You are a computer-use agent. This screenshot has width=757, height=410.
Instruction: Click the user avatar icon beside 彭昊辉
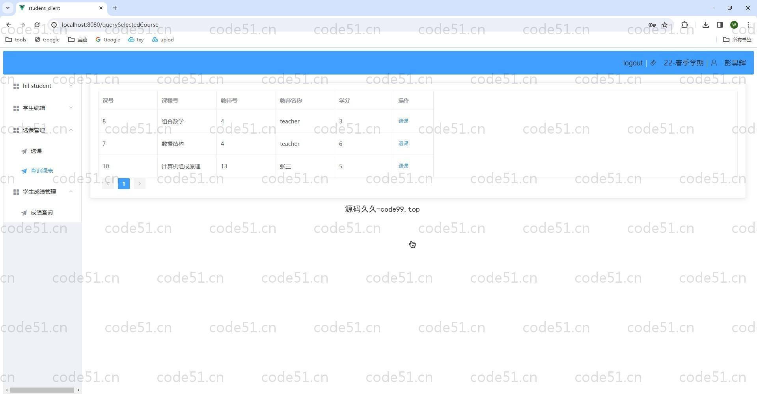tap(714, 63)
